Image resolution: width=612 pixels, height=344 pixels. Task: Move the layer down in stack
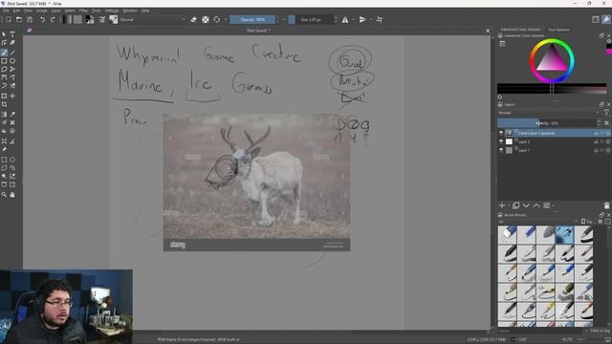[526, 205]
